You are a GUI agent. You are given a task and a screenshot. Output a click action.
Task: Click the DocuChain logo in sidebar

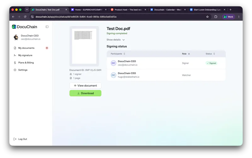coord(25,27)
